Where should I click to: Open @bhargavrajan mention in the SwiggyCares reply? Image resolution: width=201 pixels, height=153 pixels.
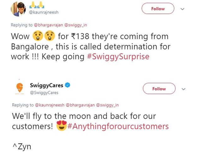[79, 105]
